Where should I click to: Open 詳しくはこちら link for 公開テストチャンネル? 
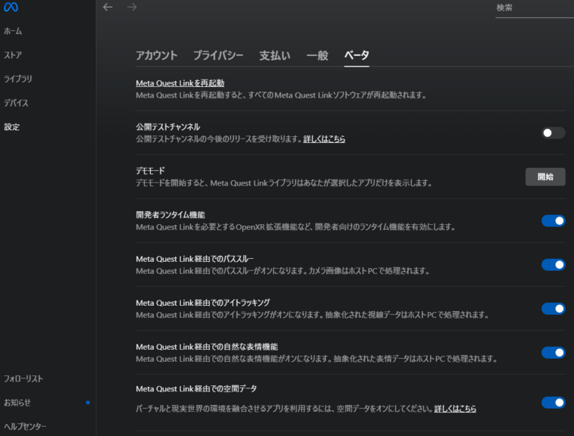click(324, 139)
